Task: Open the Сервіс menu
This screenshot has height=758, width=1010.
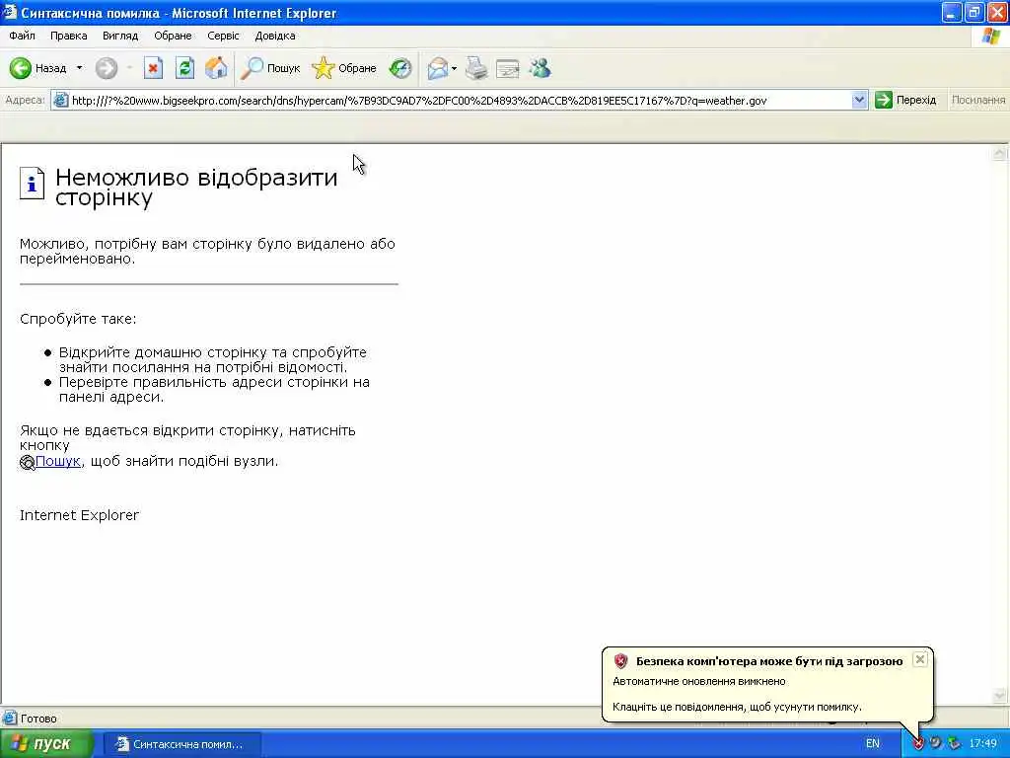Action: [x=223, y=36]
